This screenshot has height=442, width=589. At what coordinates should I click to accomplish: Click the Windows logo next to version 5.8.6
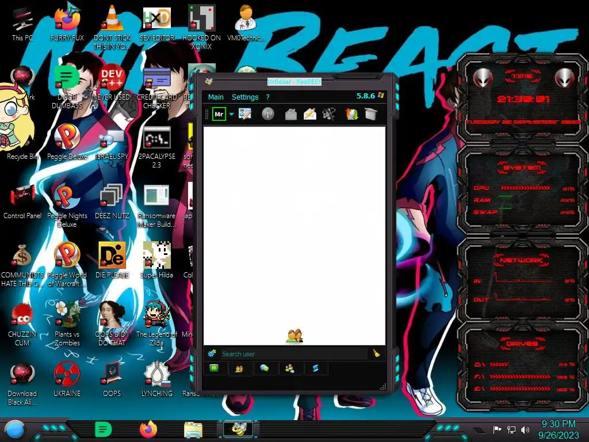(381, 96)
